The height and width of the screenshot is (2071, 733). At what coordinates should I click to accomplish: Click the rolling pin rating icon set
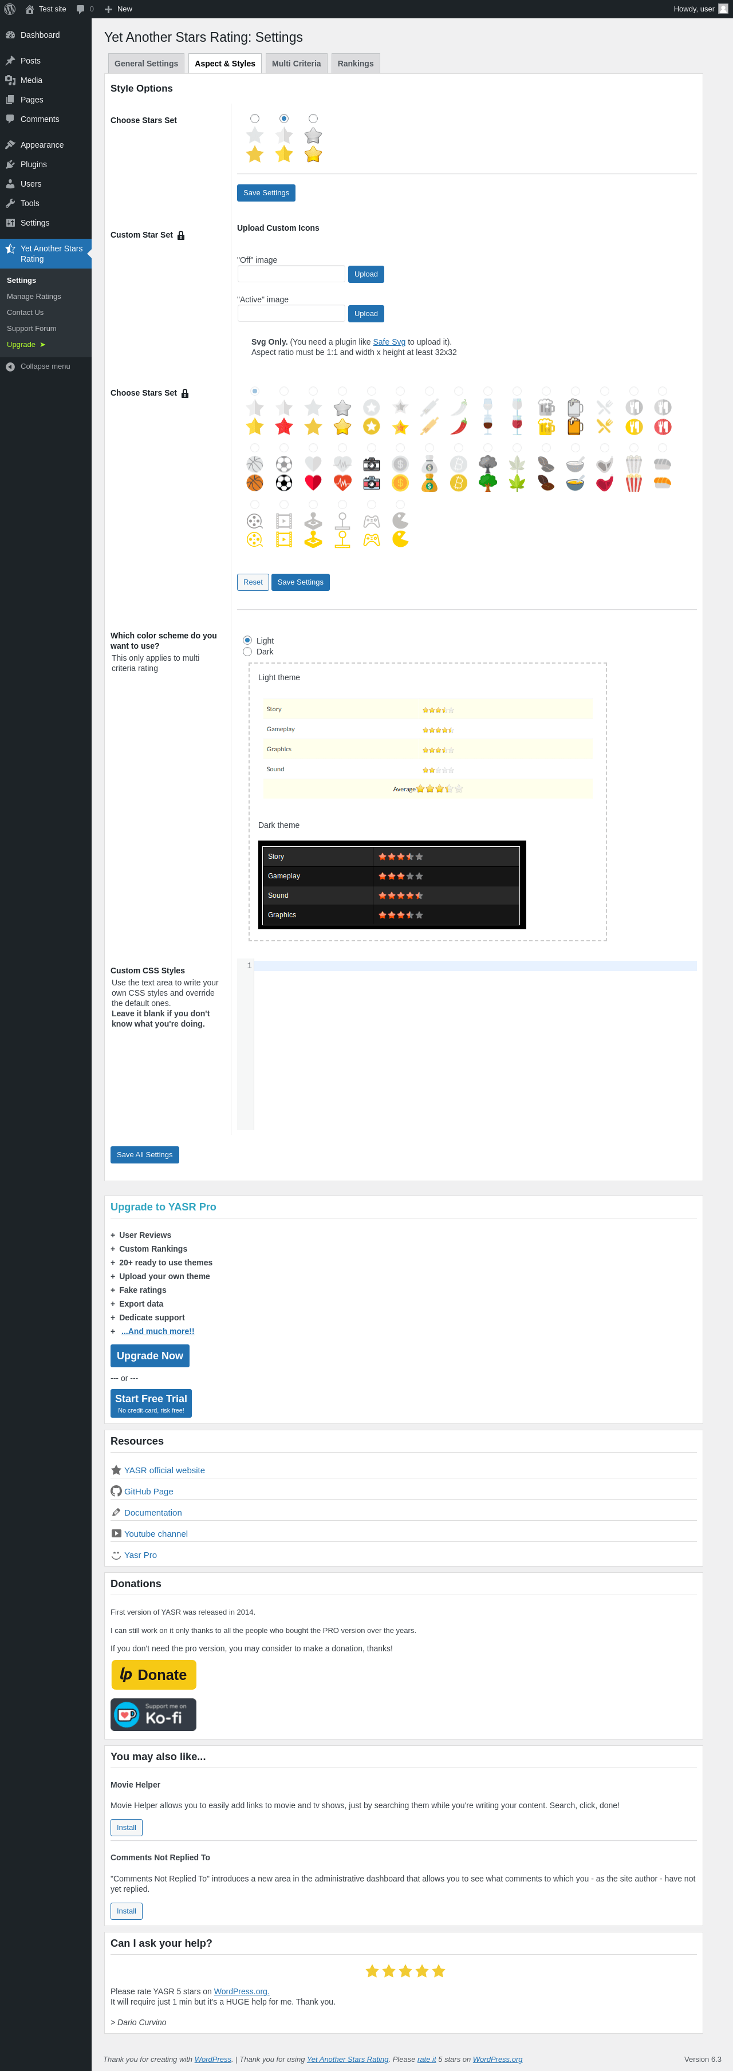[429, 416]
